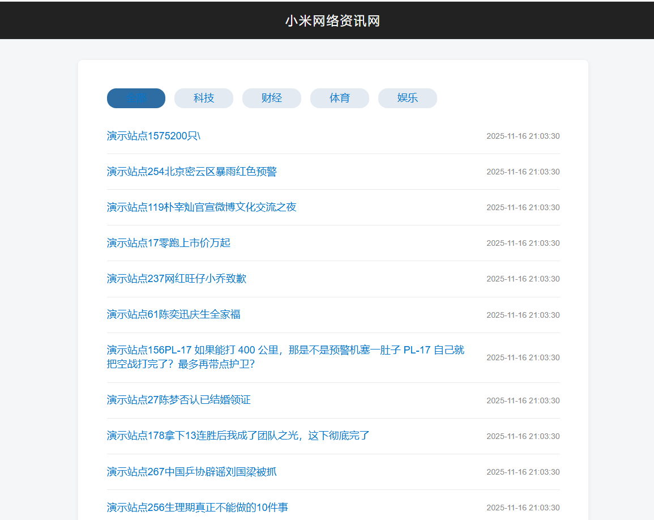Open the 陈奕迅庆生全家福 article
Viewport: 654px width, 520px height.
pos(174,314)
